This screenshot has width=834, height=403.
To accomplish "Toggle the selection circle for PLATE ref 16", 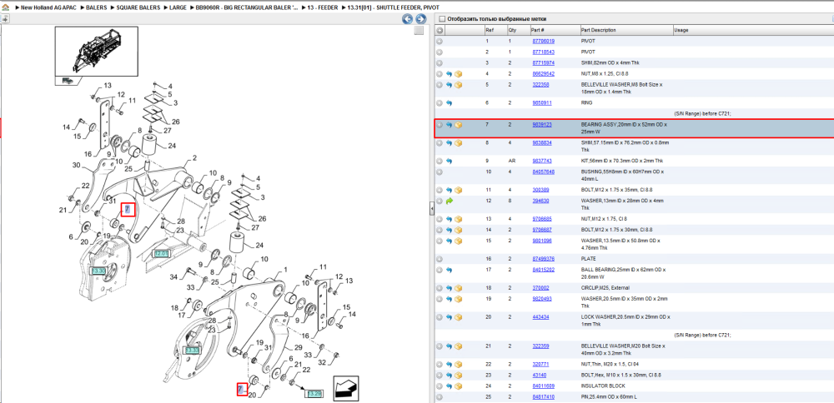I will [440, 259].
